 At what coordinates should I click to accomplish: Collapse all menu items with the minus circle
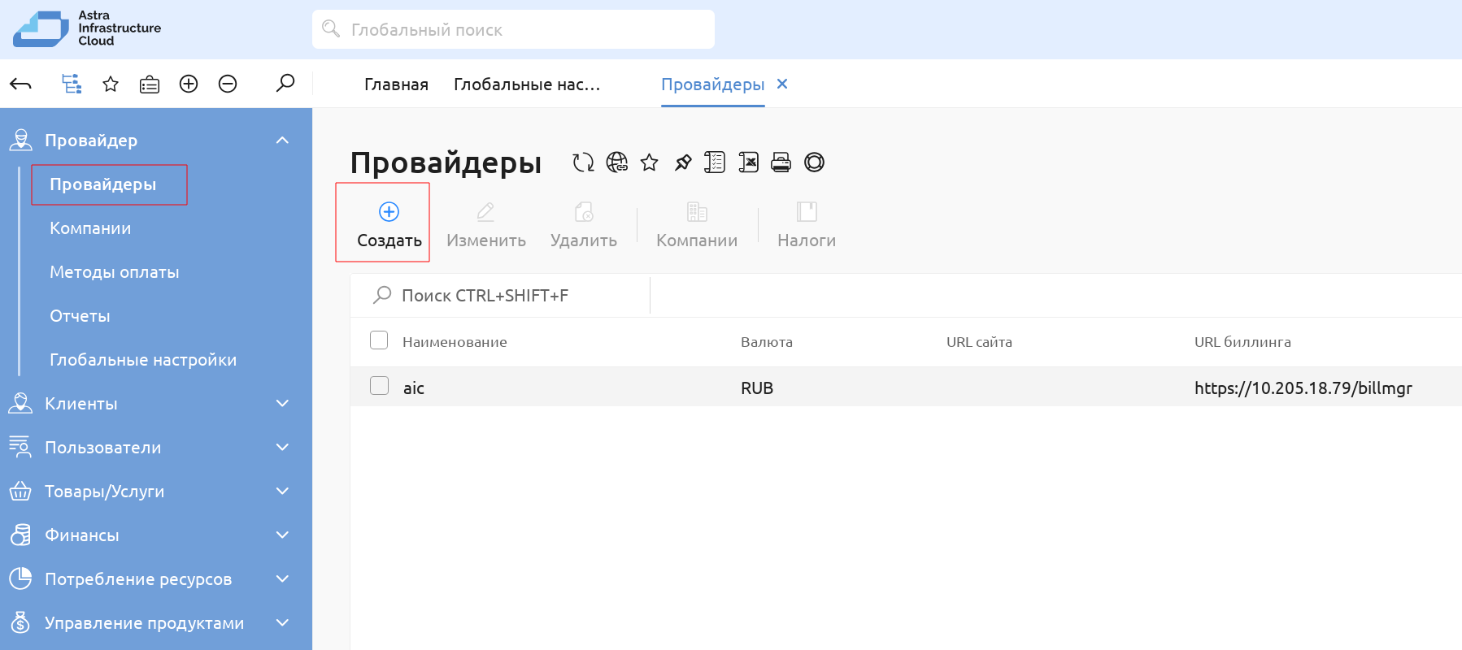[x=228, y=84]
